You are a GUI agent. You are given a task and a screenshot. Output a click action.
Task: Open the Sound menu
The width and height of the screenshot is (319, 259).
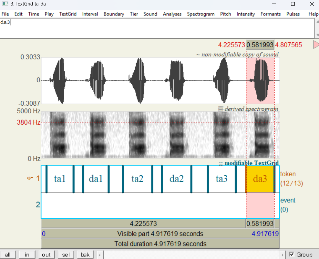pyautogui.click(x=150, y=14)
